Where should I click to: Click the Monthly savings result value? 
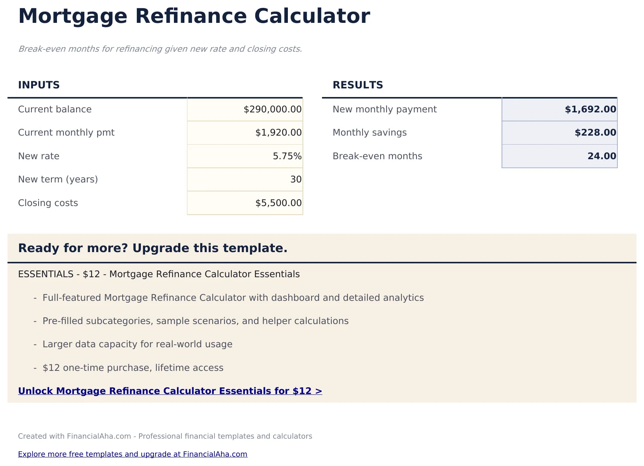(559, 133)
